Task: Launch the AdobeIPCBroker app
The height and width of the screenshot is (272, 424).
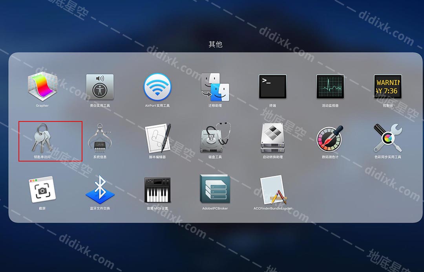Action: coord(215,189)
